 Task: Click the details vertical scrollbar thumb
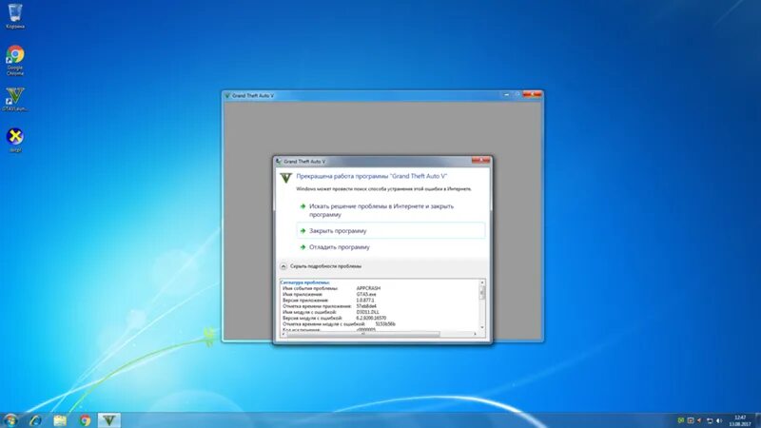[482, 293]
